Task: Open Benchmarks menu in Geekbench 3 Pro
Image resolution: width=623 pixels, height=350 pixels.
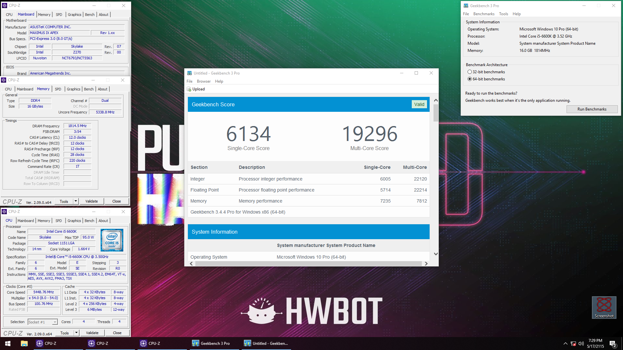Action: click(x=484, y=14)
